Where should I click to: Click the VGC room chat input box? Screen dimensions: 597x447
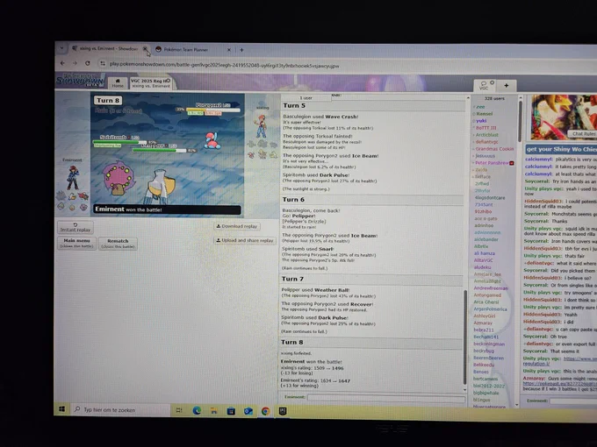573,401
